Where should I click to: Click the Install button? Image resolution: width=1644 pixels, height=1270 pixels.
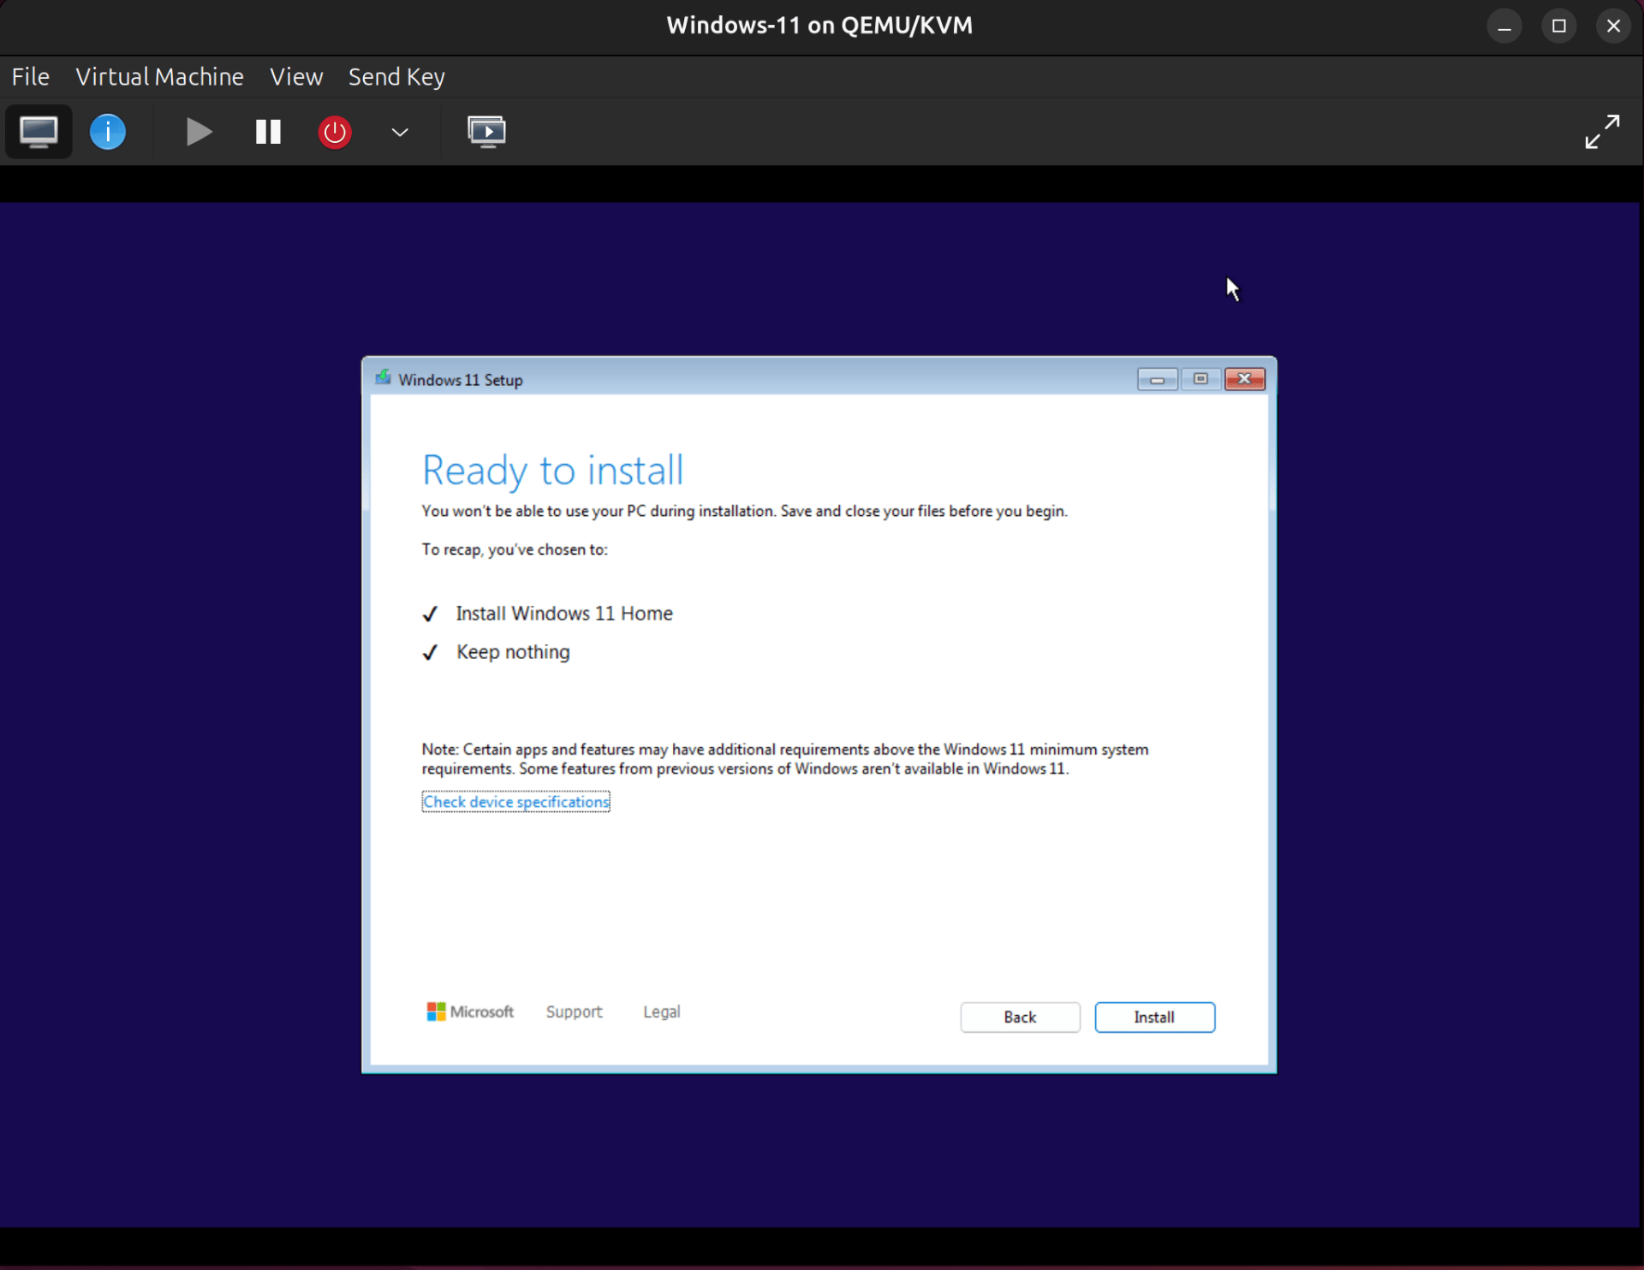[x=1154, y=1017]
